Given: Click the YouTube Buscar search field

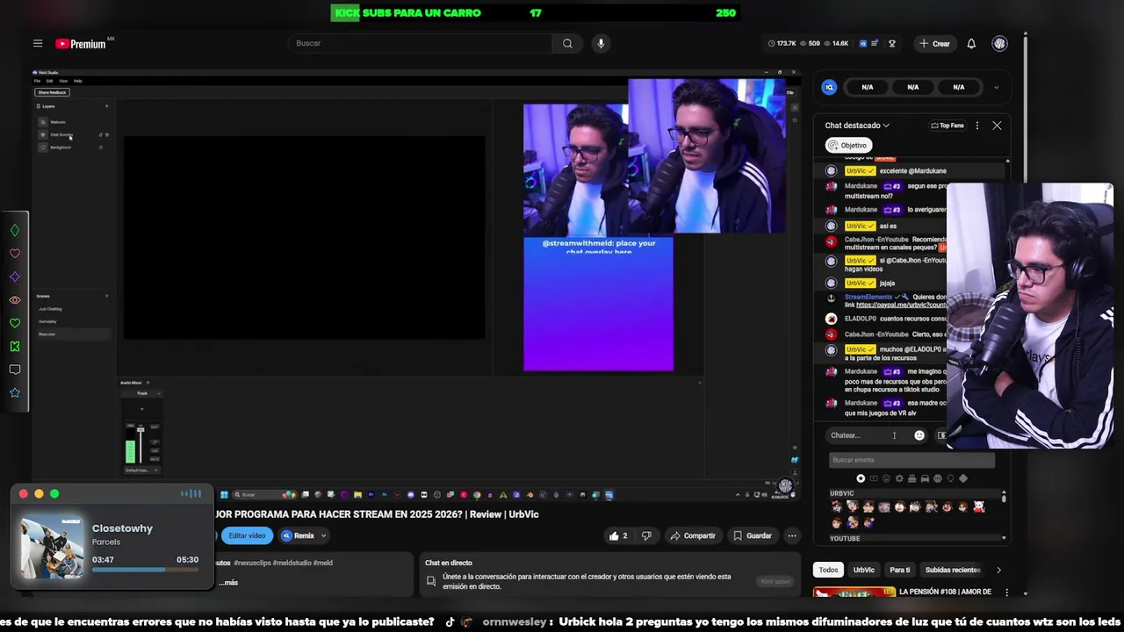Looking at the screenshot, I should pos(421,43).
